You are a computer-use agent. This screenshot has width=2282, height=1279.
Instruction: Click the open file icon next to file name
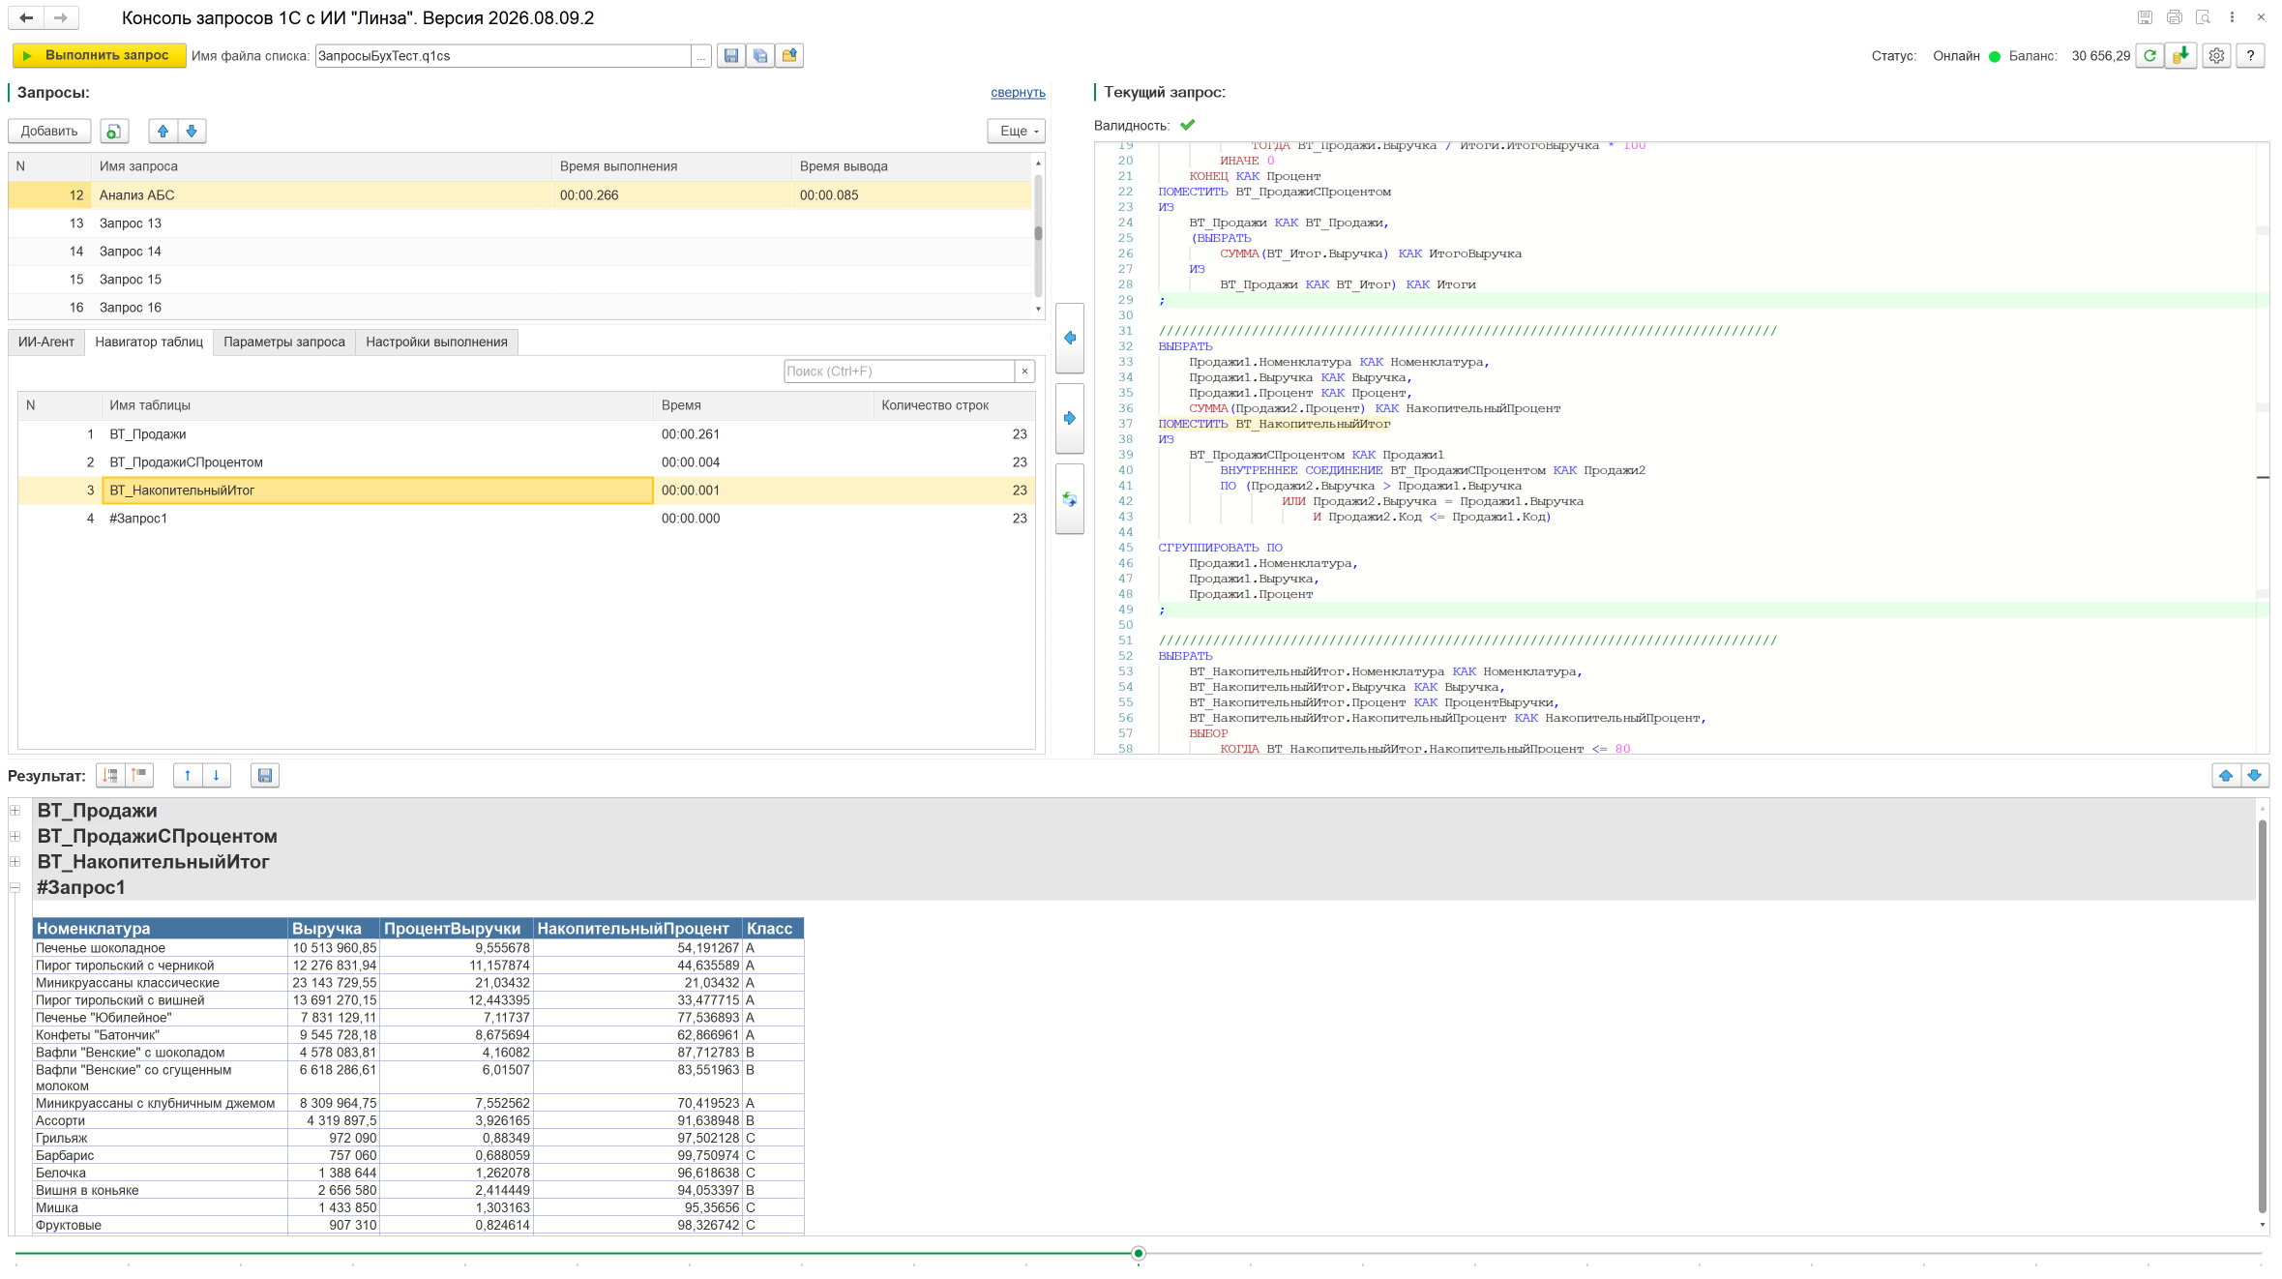tap(789, 56)
